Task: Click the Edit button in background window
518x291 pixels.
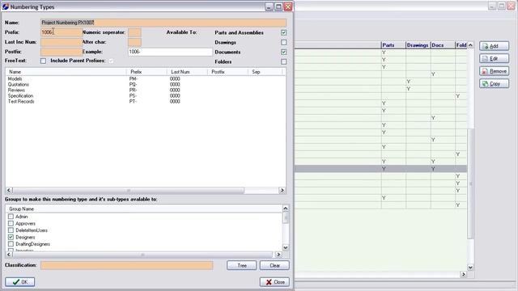Action: 494,58
